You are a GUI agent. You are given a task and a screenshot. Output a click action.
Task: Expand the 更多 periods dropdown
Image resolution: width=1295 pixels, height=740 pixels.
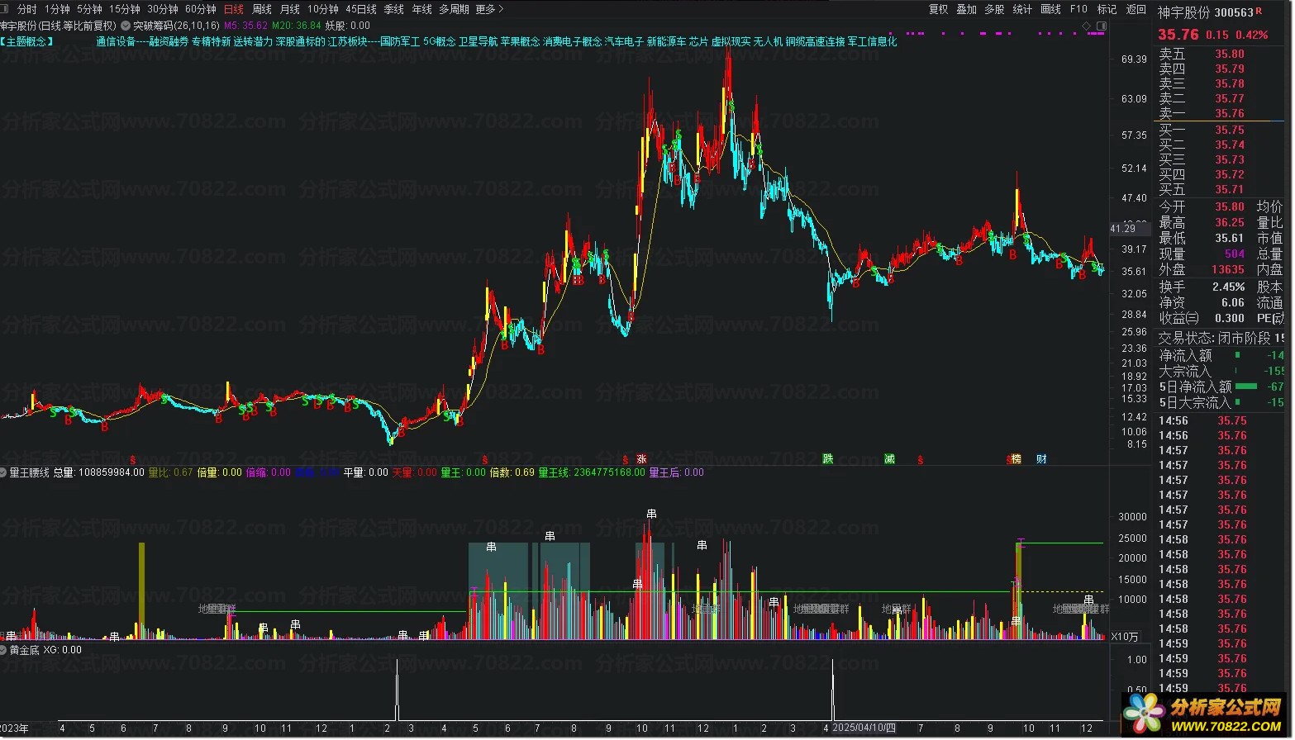point(489,9)
